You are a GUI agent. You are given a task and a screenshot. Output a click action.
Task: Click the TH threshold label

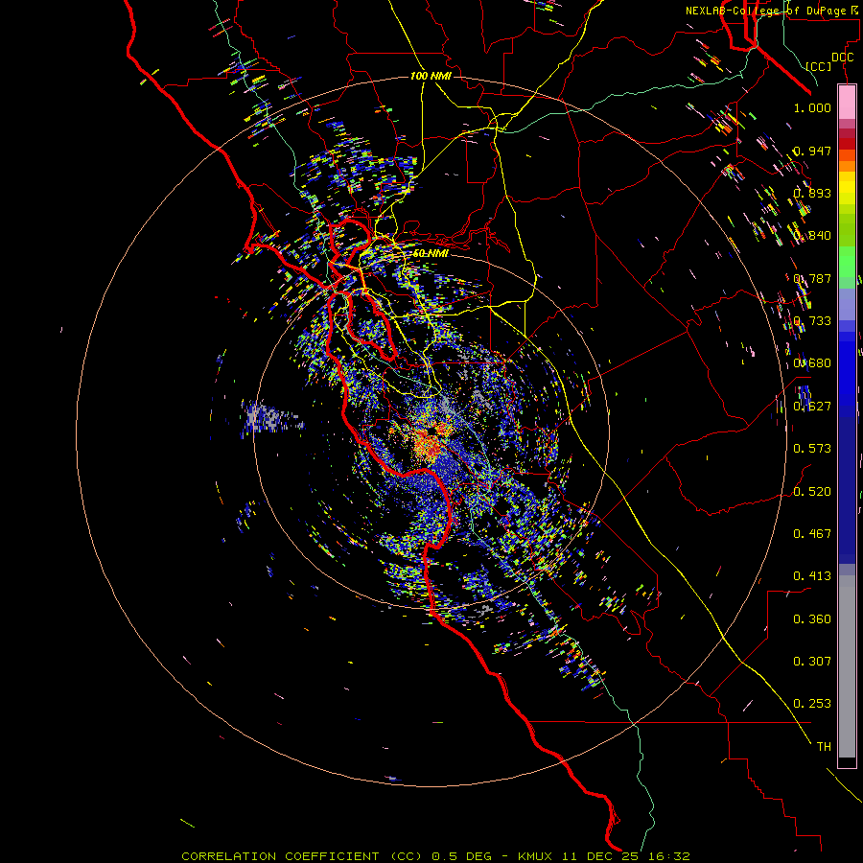824,747
